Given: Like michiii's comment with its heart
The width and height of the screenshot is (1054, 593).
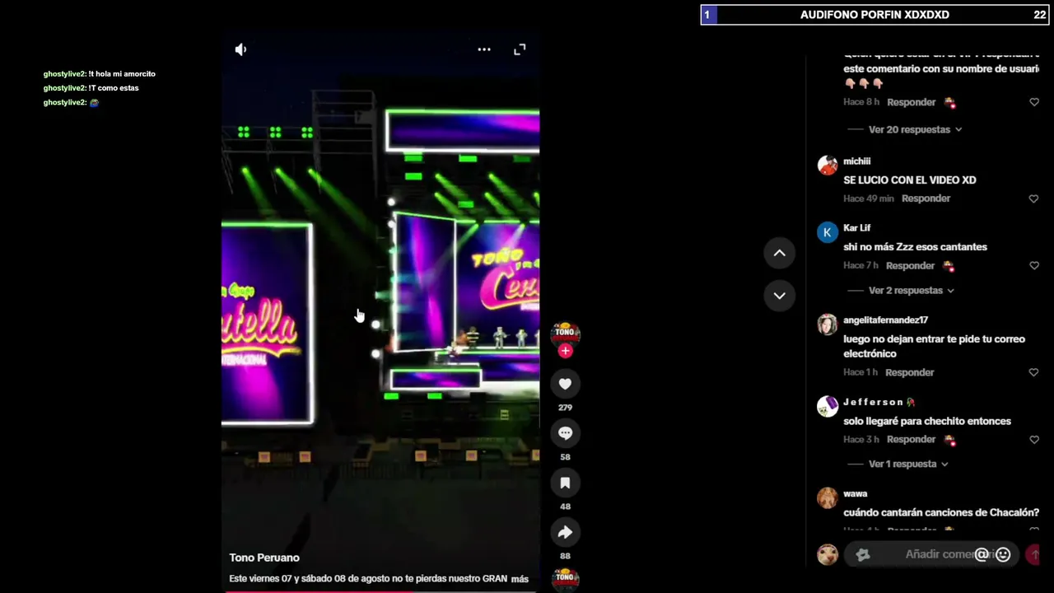Looking at the screenshot, I should click(x=1033, y=198).
